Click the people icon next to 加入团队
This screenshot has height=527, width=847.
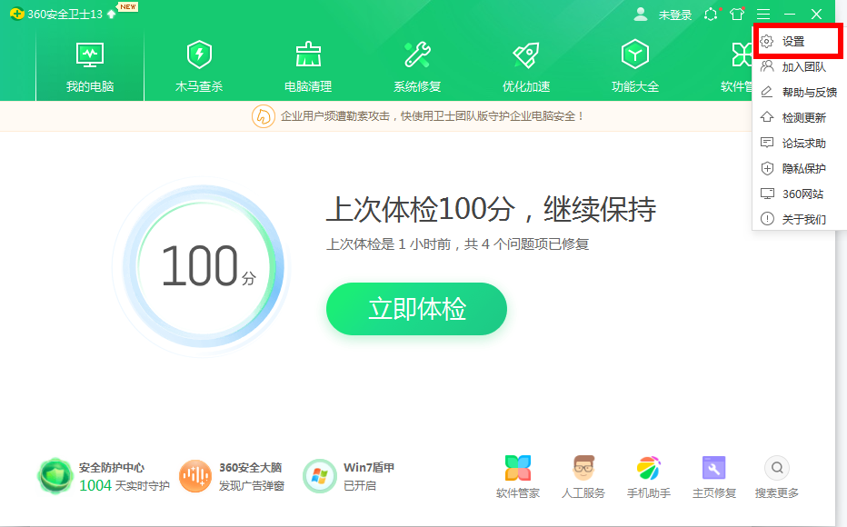(x=767, y=66)
